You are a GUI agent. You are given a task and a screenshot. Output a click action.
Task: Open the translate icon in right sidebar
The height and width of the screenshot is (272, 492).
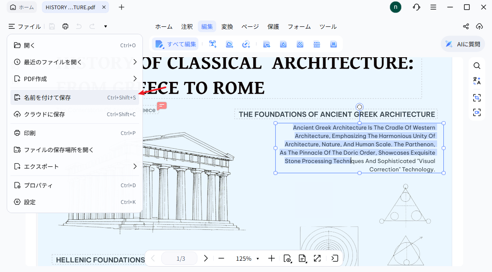[477, 81]
